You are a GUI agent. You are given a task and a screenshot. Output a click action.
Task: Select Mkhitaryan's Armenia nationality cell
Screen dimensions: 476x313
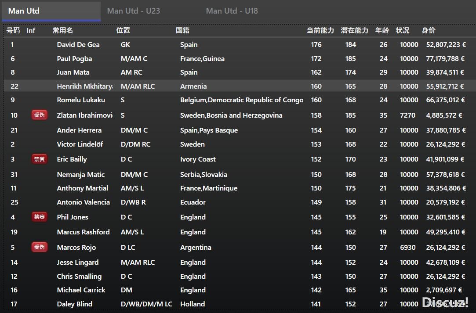tap(193, 86)
